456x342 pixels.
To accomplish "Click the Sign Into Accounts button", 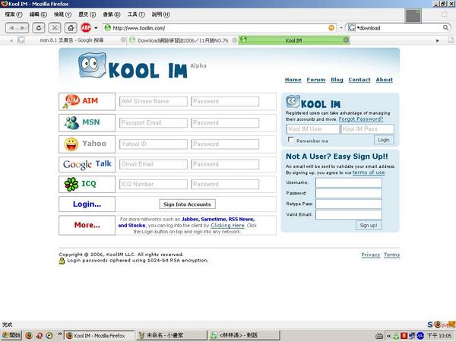I will click(x=187, y=204).
